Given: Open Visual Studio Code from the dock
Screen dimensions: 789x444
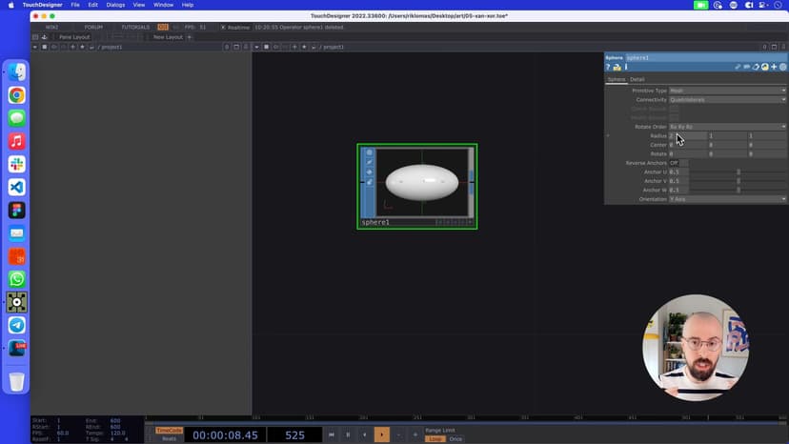Looking at the screenshot, I should [16, 188].
